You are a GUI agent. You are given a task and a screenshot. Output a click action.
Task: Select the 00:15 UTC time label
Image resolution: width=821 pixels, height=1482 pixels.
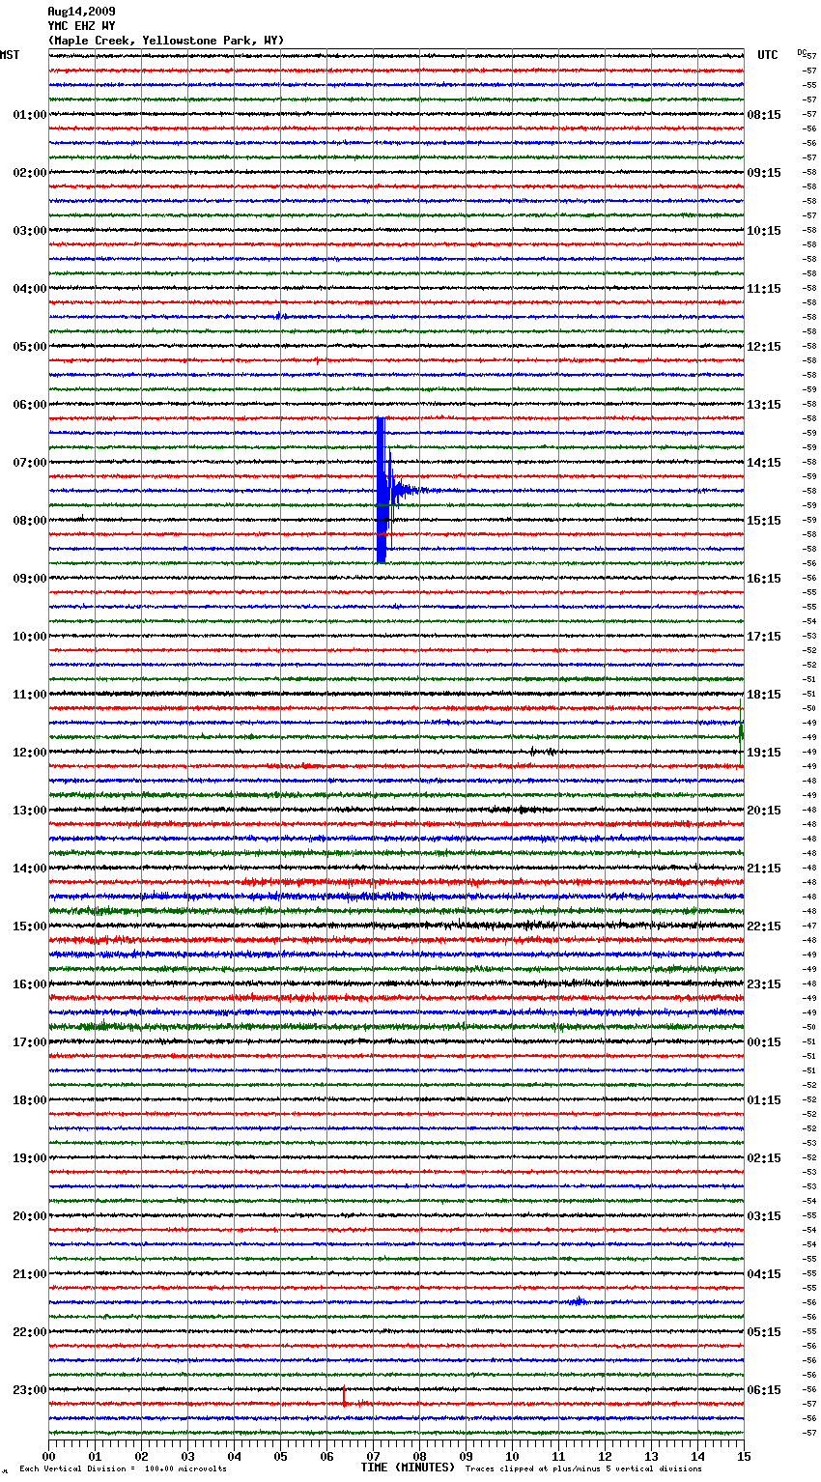(x=764, y=1042)
